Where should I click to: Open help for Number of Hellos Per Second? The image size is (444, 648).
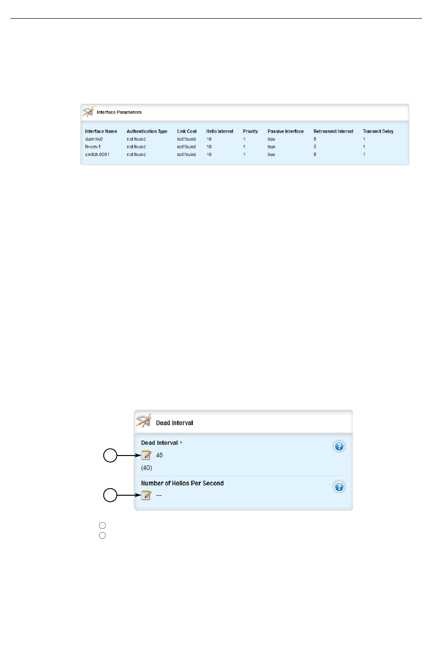coord(339,487)
